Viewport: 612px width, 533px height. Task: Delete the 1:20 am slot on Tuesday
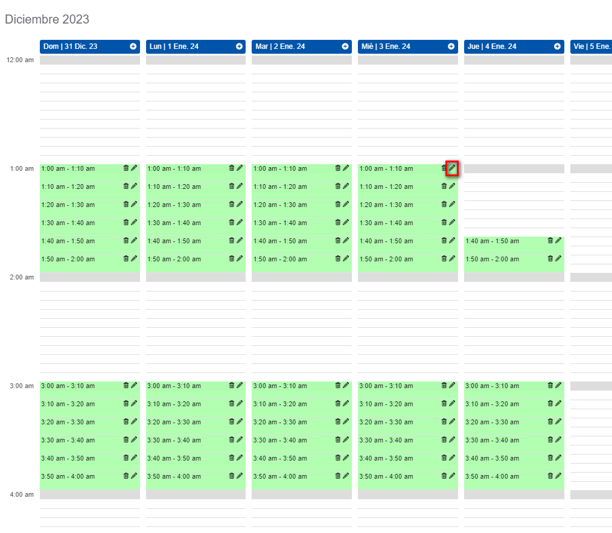click(338, 204)
